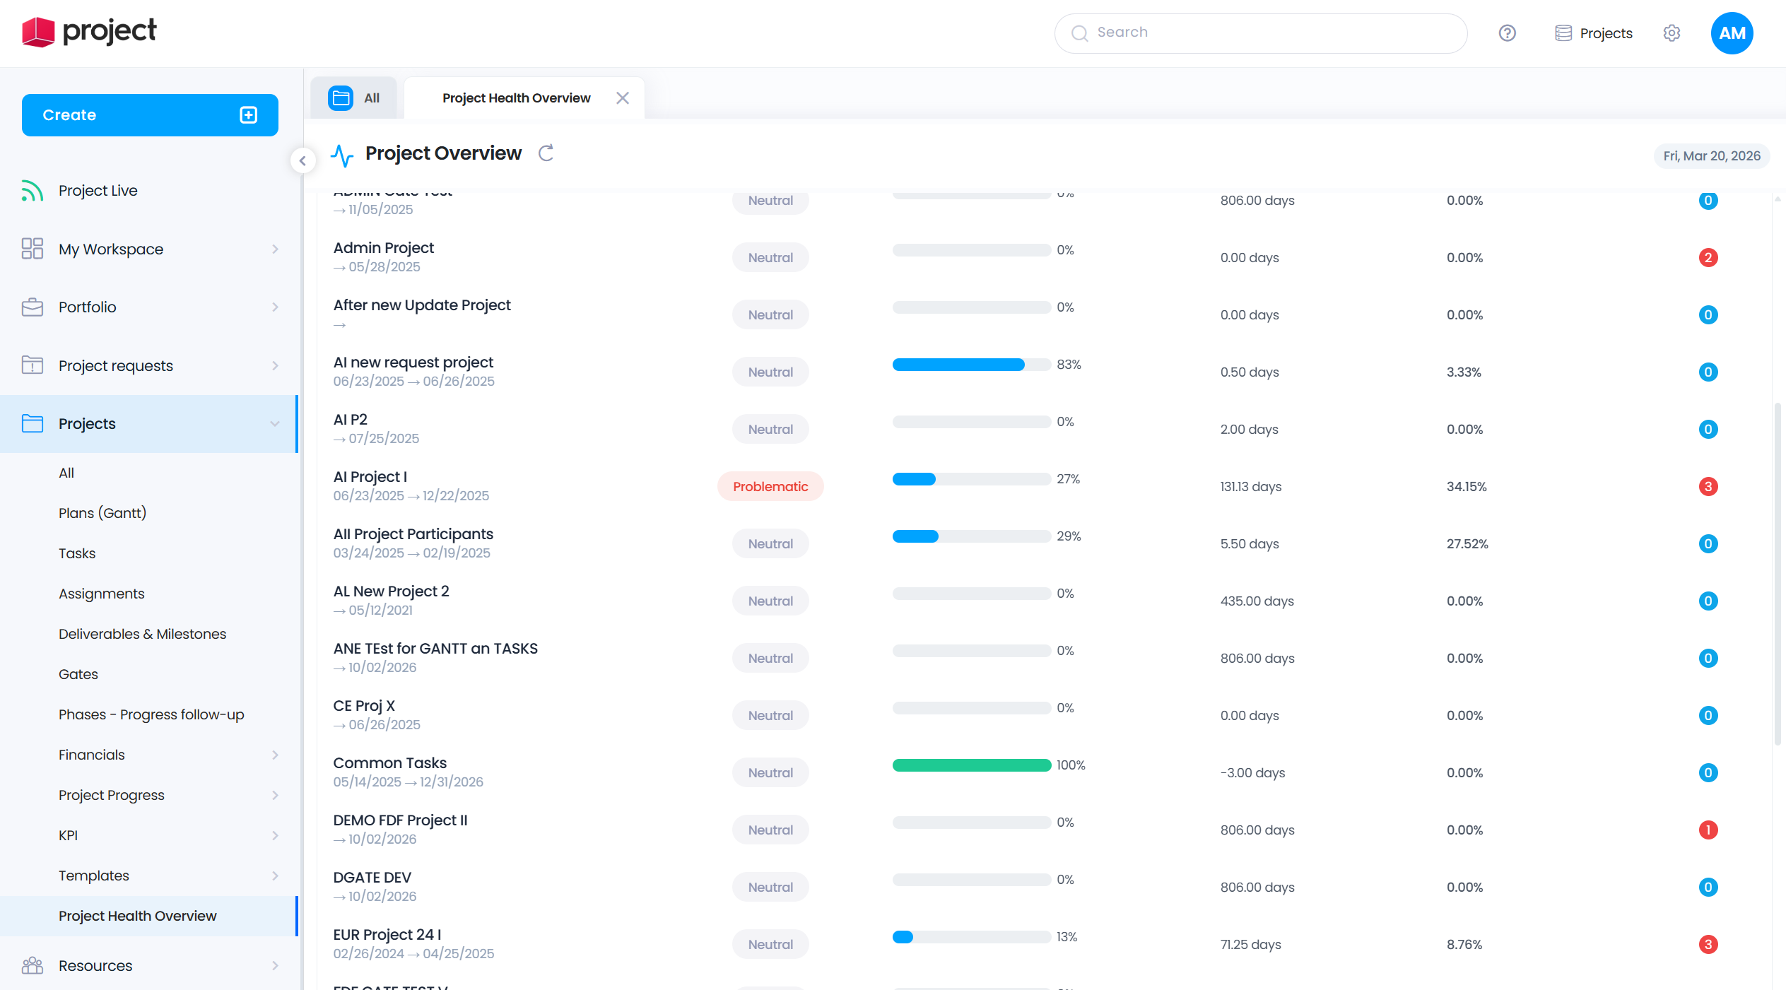Screen dimensions: 1786x990
Task: Click the project logo in the header
Action: click(89, 32)
